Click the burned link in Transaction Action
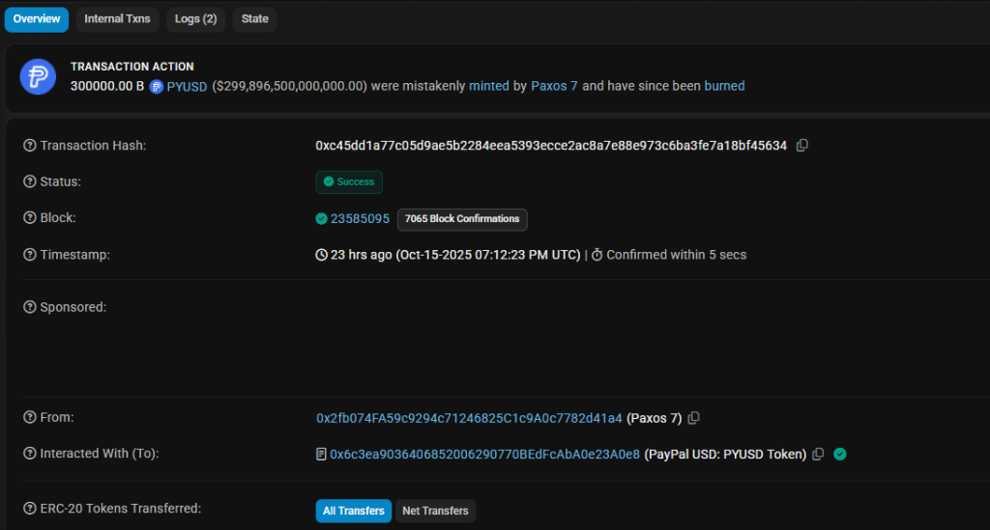This screenshot has width=990, height=530. (x=724, y=86)
